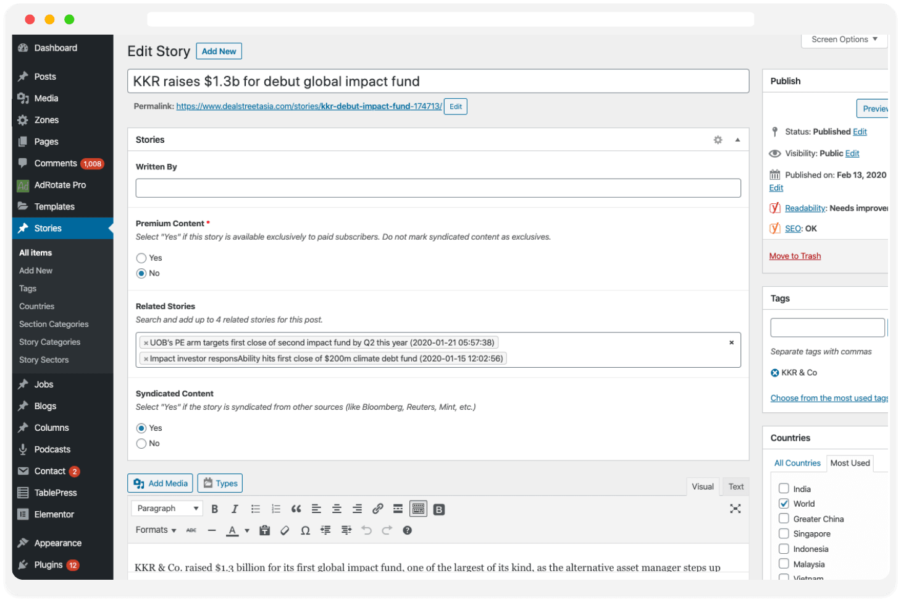Collapse the Stories meta box
The width and height of the screenshot is (901, 602).
point(737,140)
